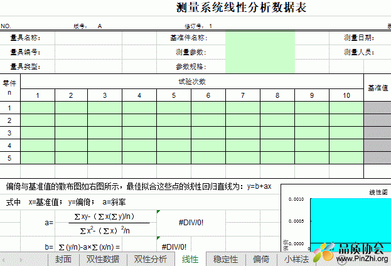The image size is (391, 266).
Task: Click the gray 基准值 cell for part 5
Action: 378,157
